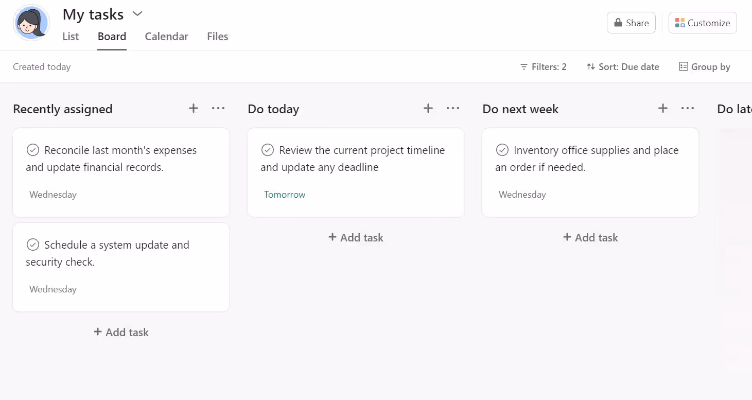Click the Tomorrow due date link
The height and width of the screenshot is (400, 752).
(285, 195)
